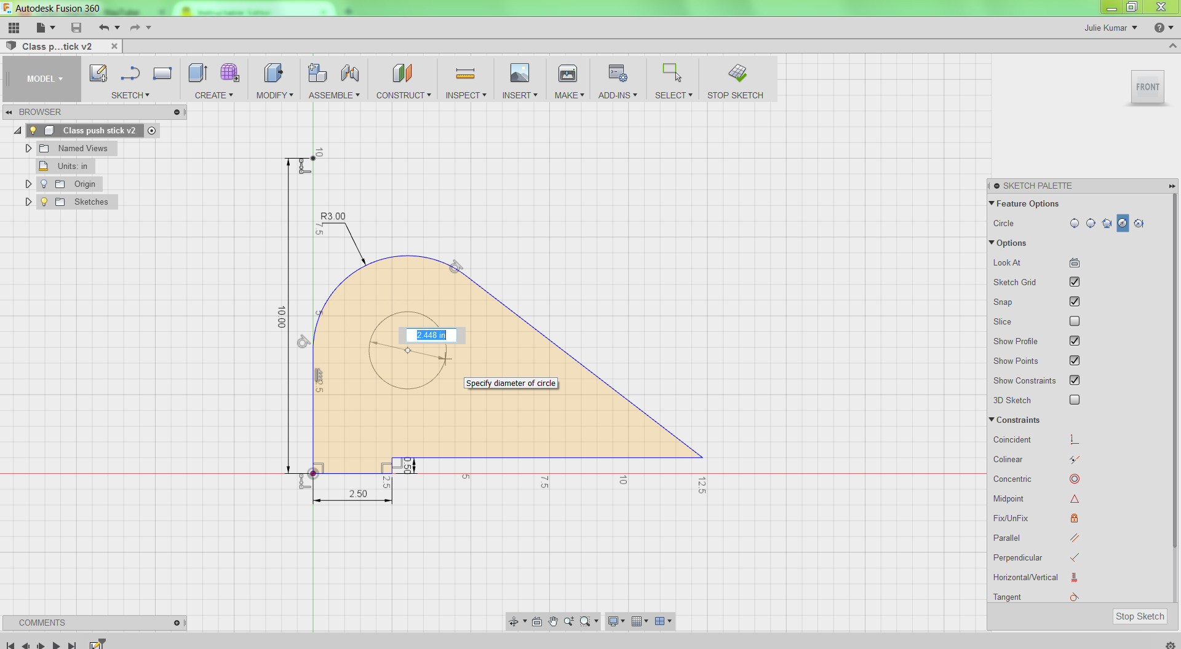1181x649 pixels.
Task: Click the Orbit icon in navigation bar
Action: 513,621
